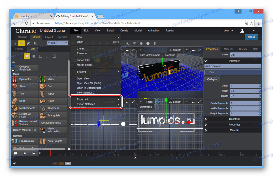
Task: Run Detach All Faces
Action: coord(25,115)
